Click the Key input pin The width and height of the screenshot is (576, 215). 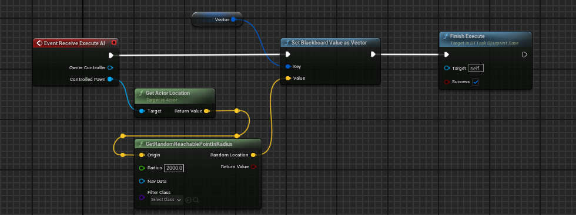point(288,67)
